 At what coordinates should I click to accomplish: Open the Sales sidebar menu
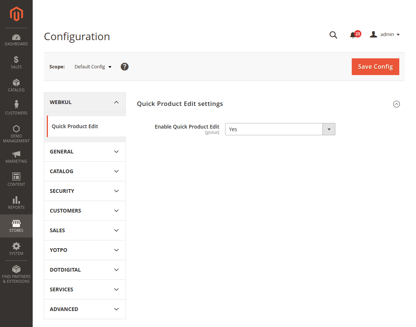[16, 63]
